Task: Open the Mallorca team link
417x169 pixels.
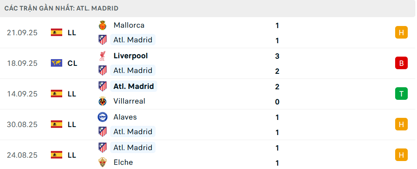Action: (129, 25)
